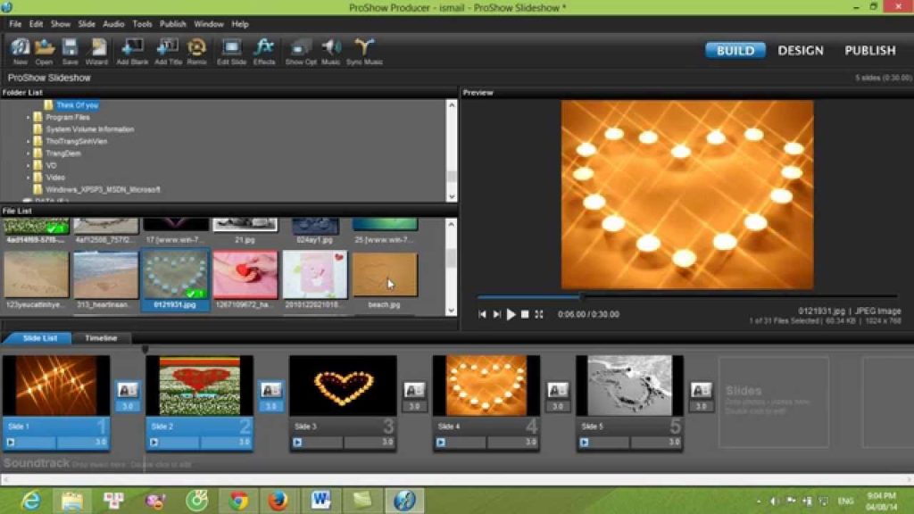Select the Wizard tool
This screenshot has width=914, height=514.
point(96,50)
